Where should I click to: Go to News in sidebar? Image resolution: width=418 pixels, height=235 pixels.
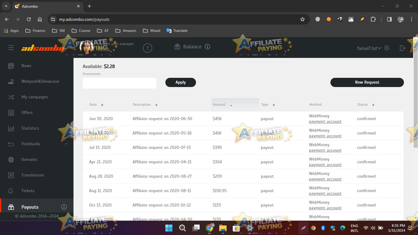click(x=26, y=66)
